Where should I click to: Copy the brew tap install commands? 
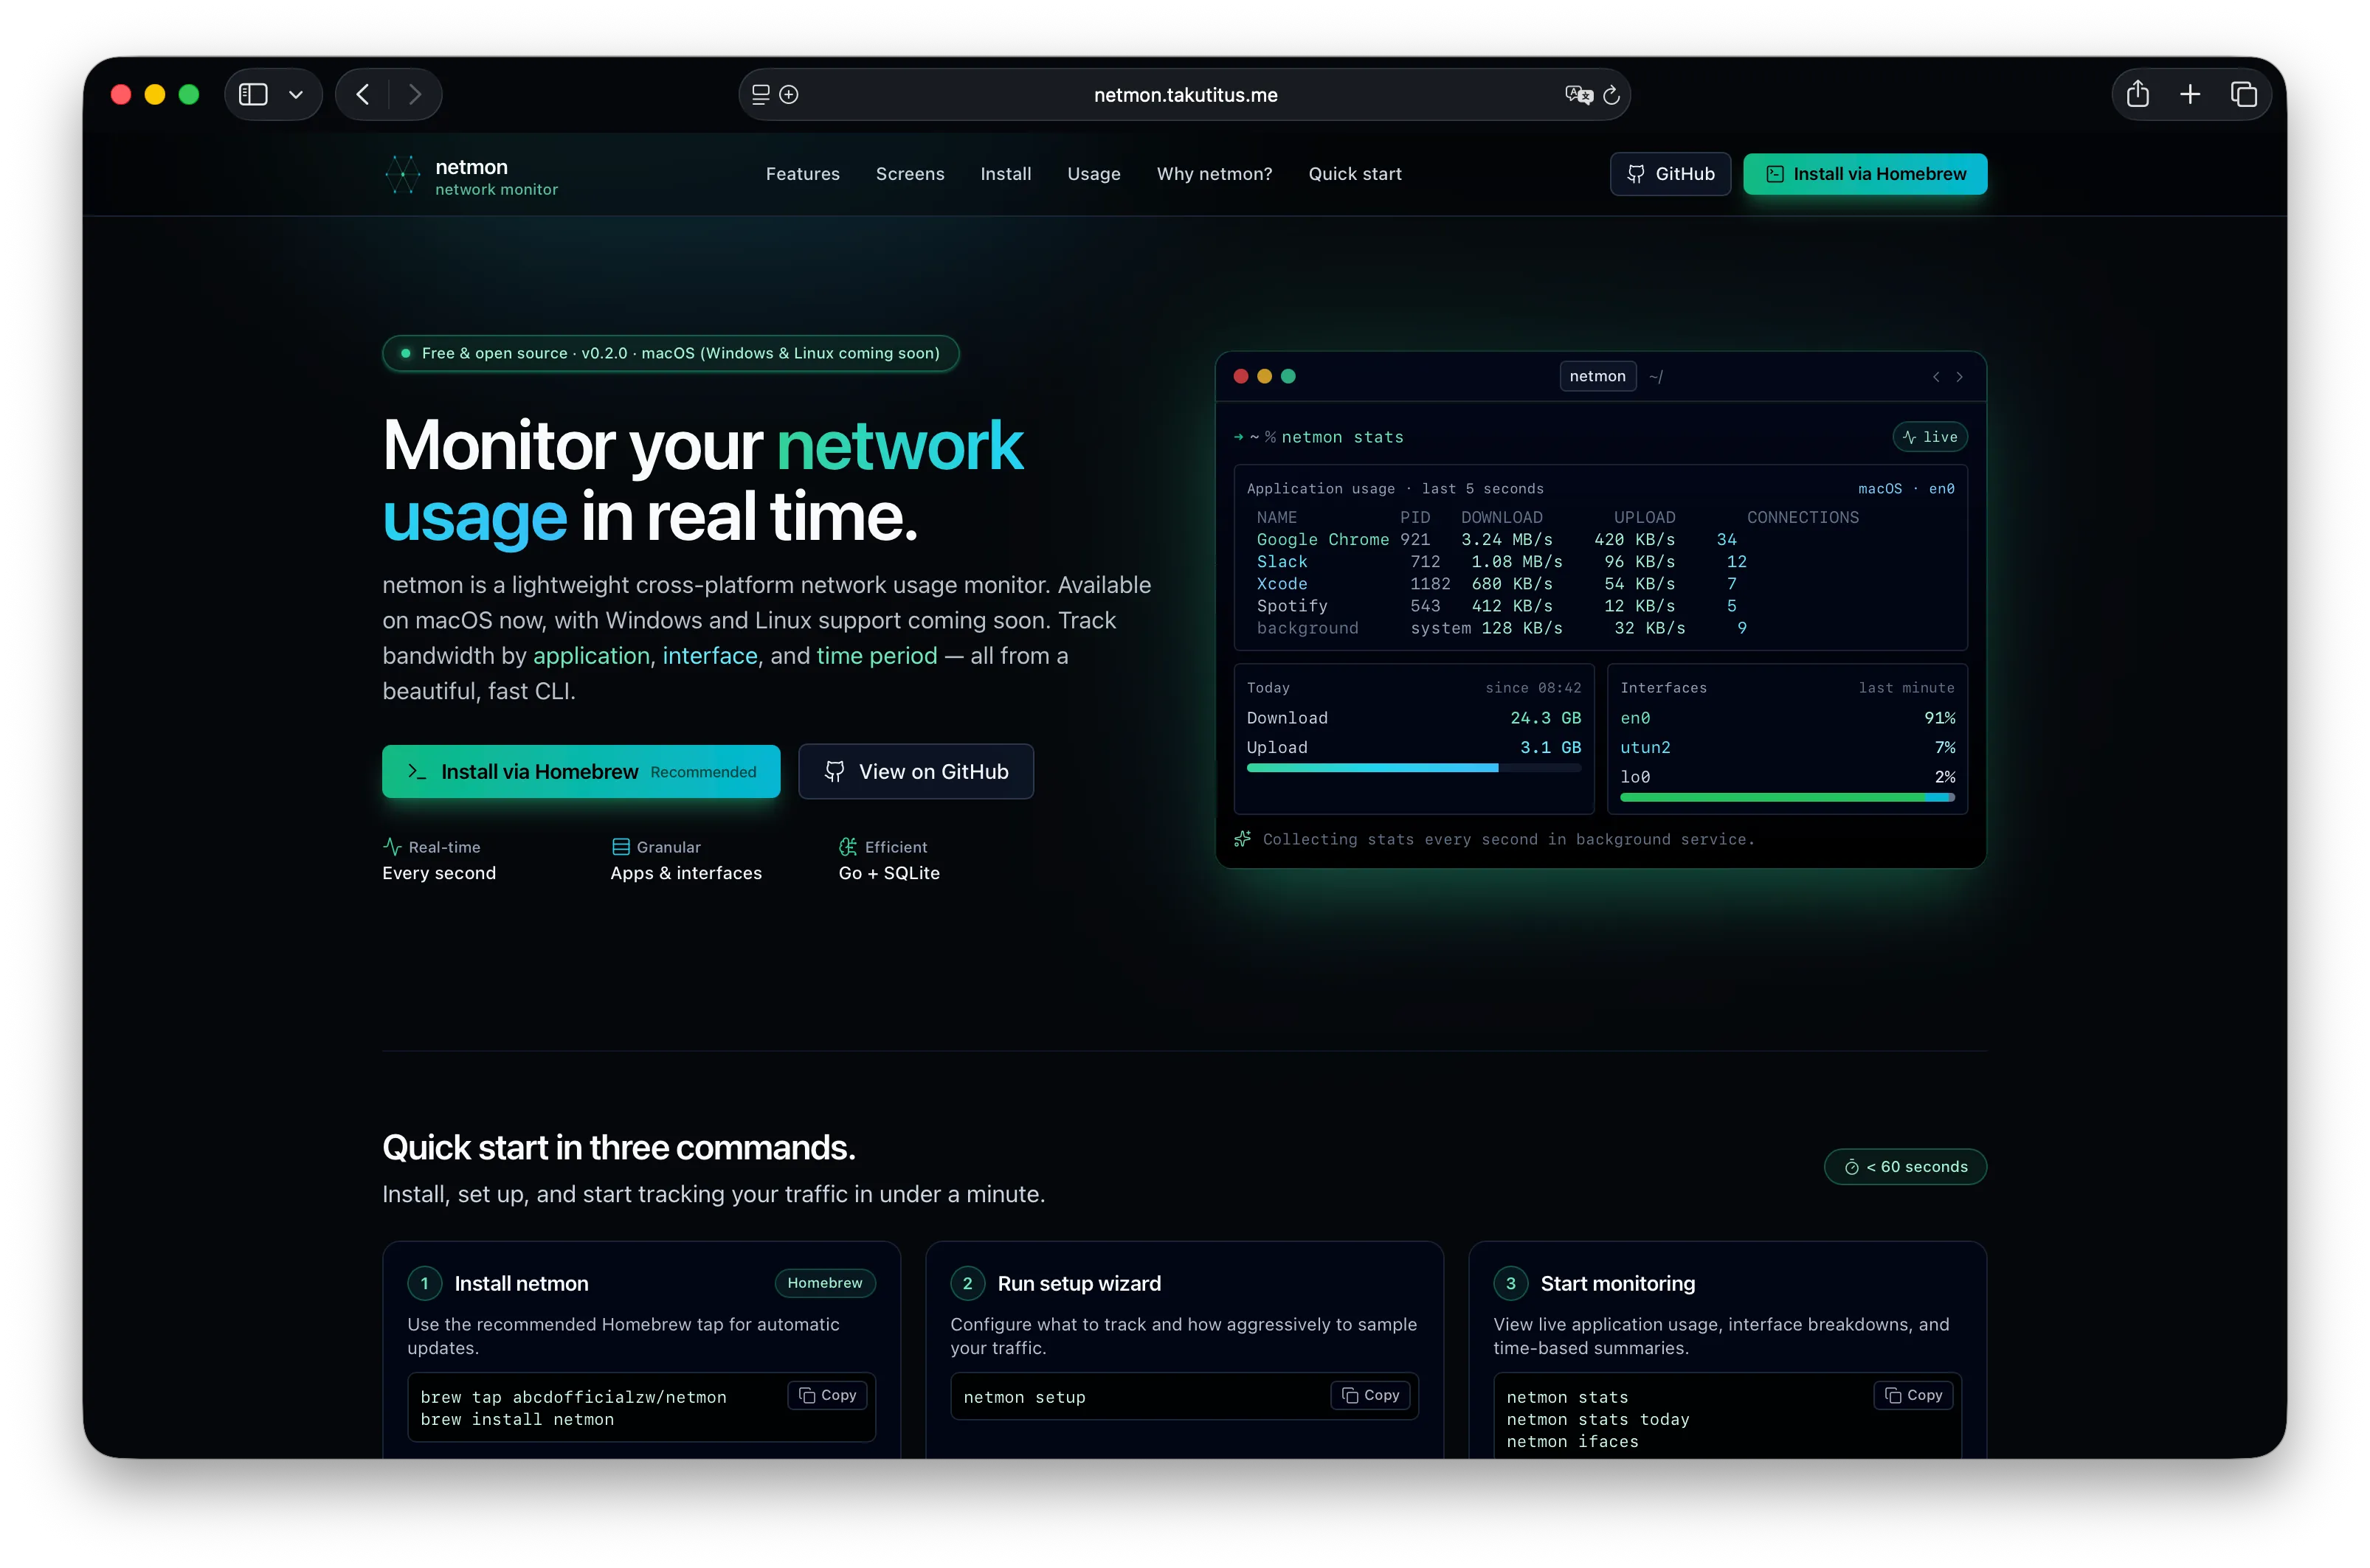[827, 1395]
